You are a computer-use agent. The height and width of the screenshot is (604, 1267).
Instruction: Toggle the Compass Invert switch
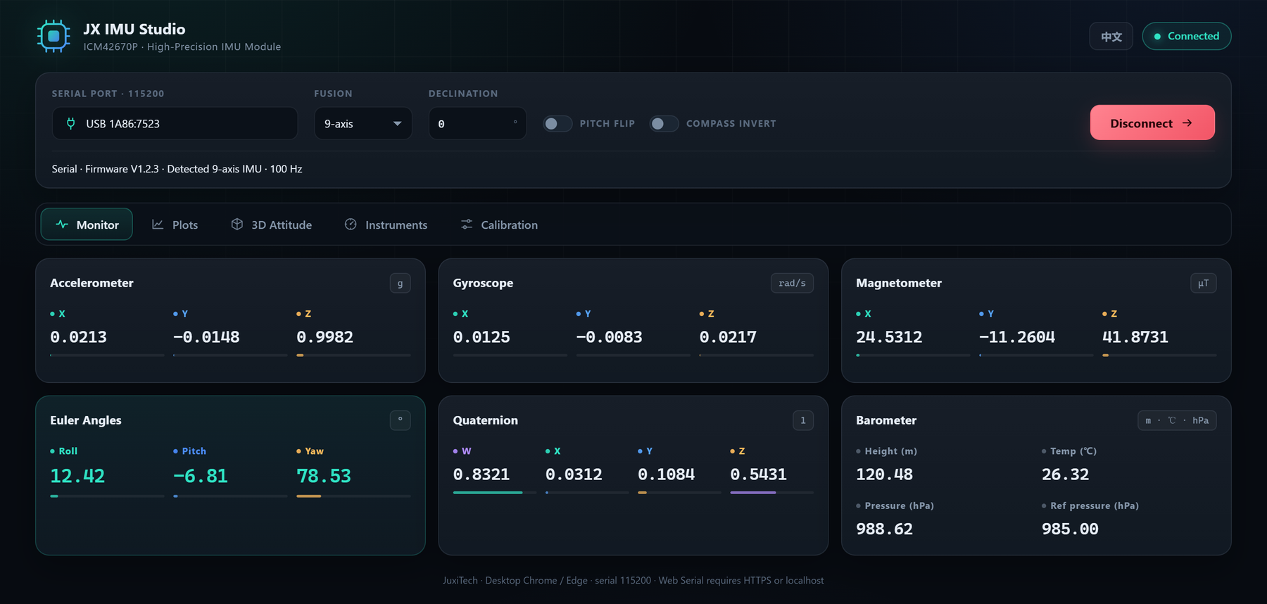[663, 123]
